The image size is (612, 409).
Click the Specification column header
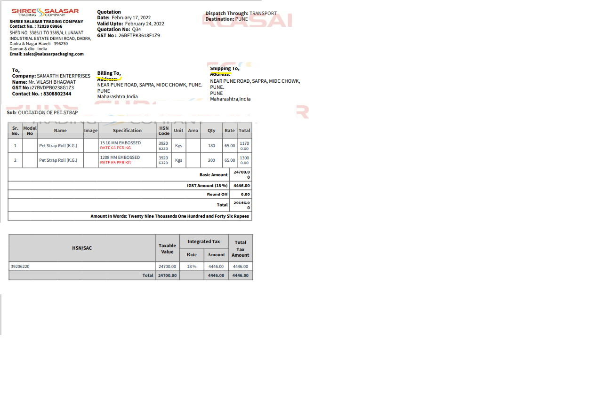tap(127, 131)
